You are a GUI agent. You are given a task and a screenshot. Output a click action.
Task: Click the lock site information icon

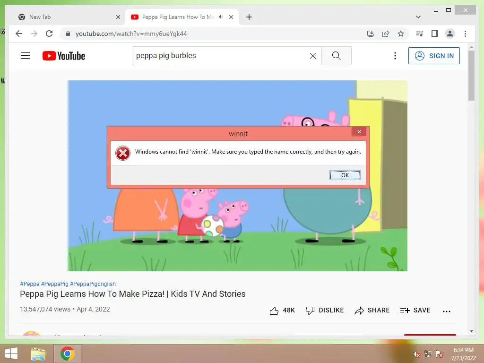(x=68, y=34)
